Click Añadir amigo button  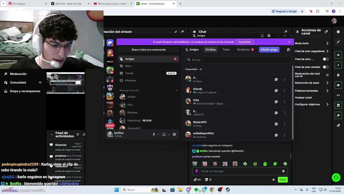click(x=269, y=50)
